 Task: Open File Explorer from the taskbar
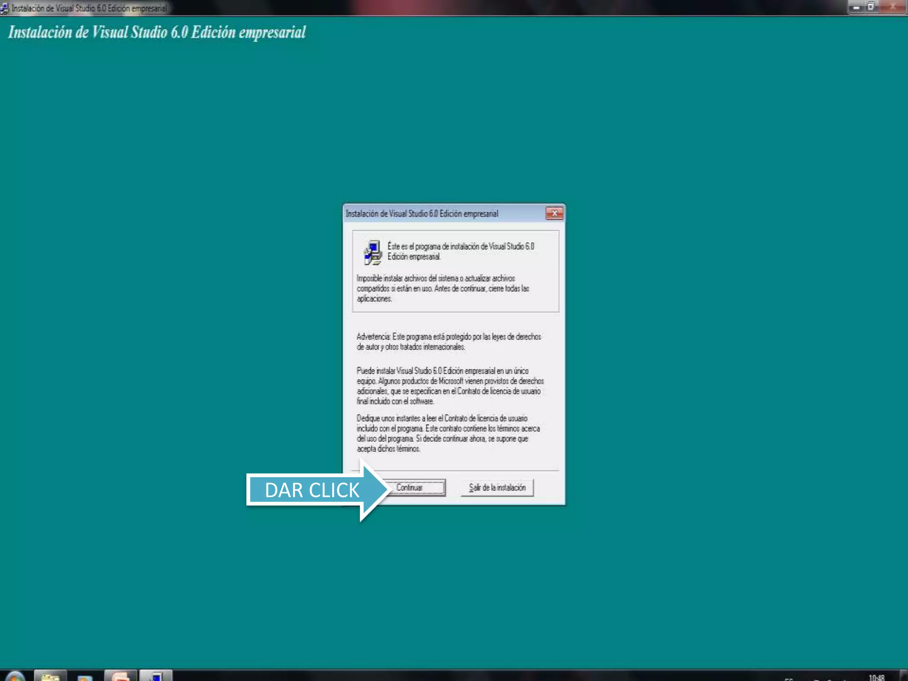pyautogui.click(x=50, y=677)
